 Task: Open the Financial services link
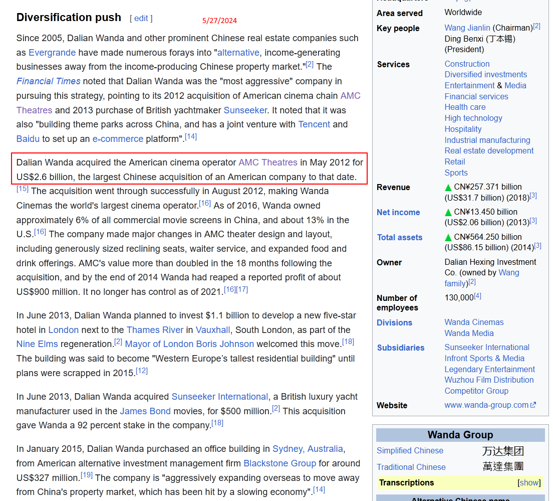tap(476, 96)
